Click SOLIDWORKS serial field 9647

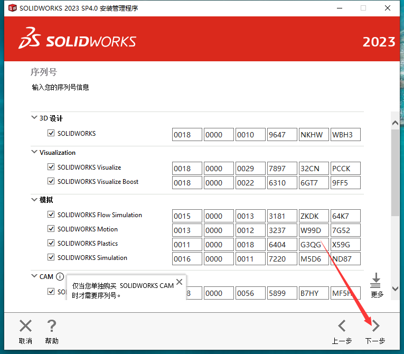(x=282, y=135)
